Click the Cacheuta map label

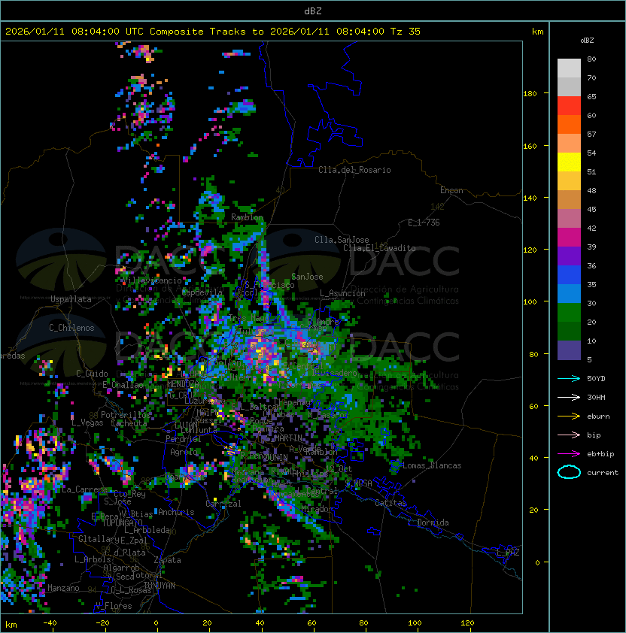coord(129,423)
